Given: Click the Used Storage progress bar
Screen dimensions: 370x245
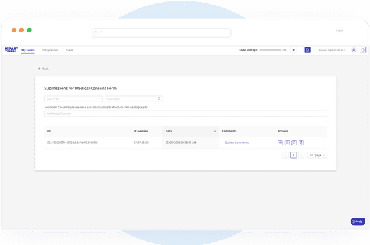Looking at the screenshot, I should (x=270, y=50).
